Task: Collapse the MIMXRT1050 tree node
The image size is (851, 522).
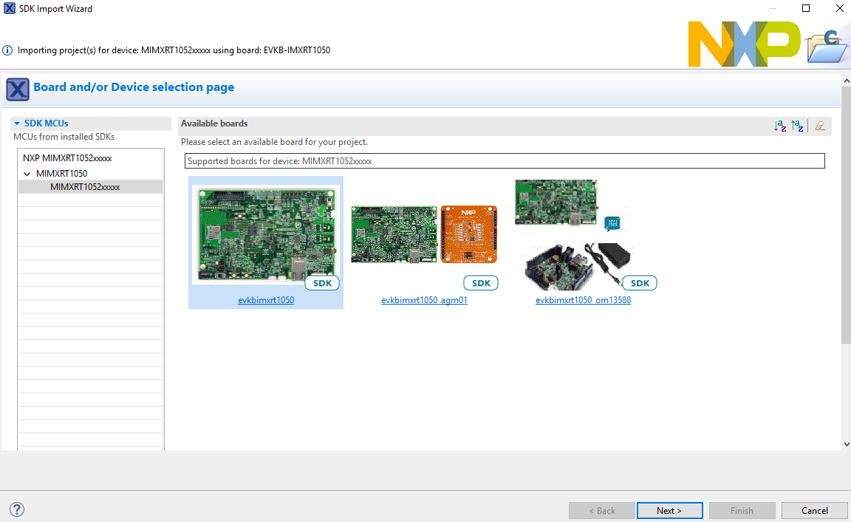Action: point(28,174)
